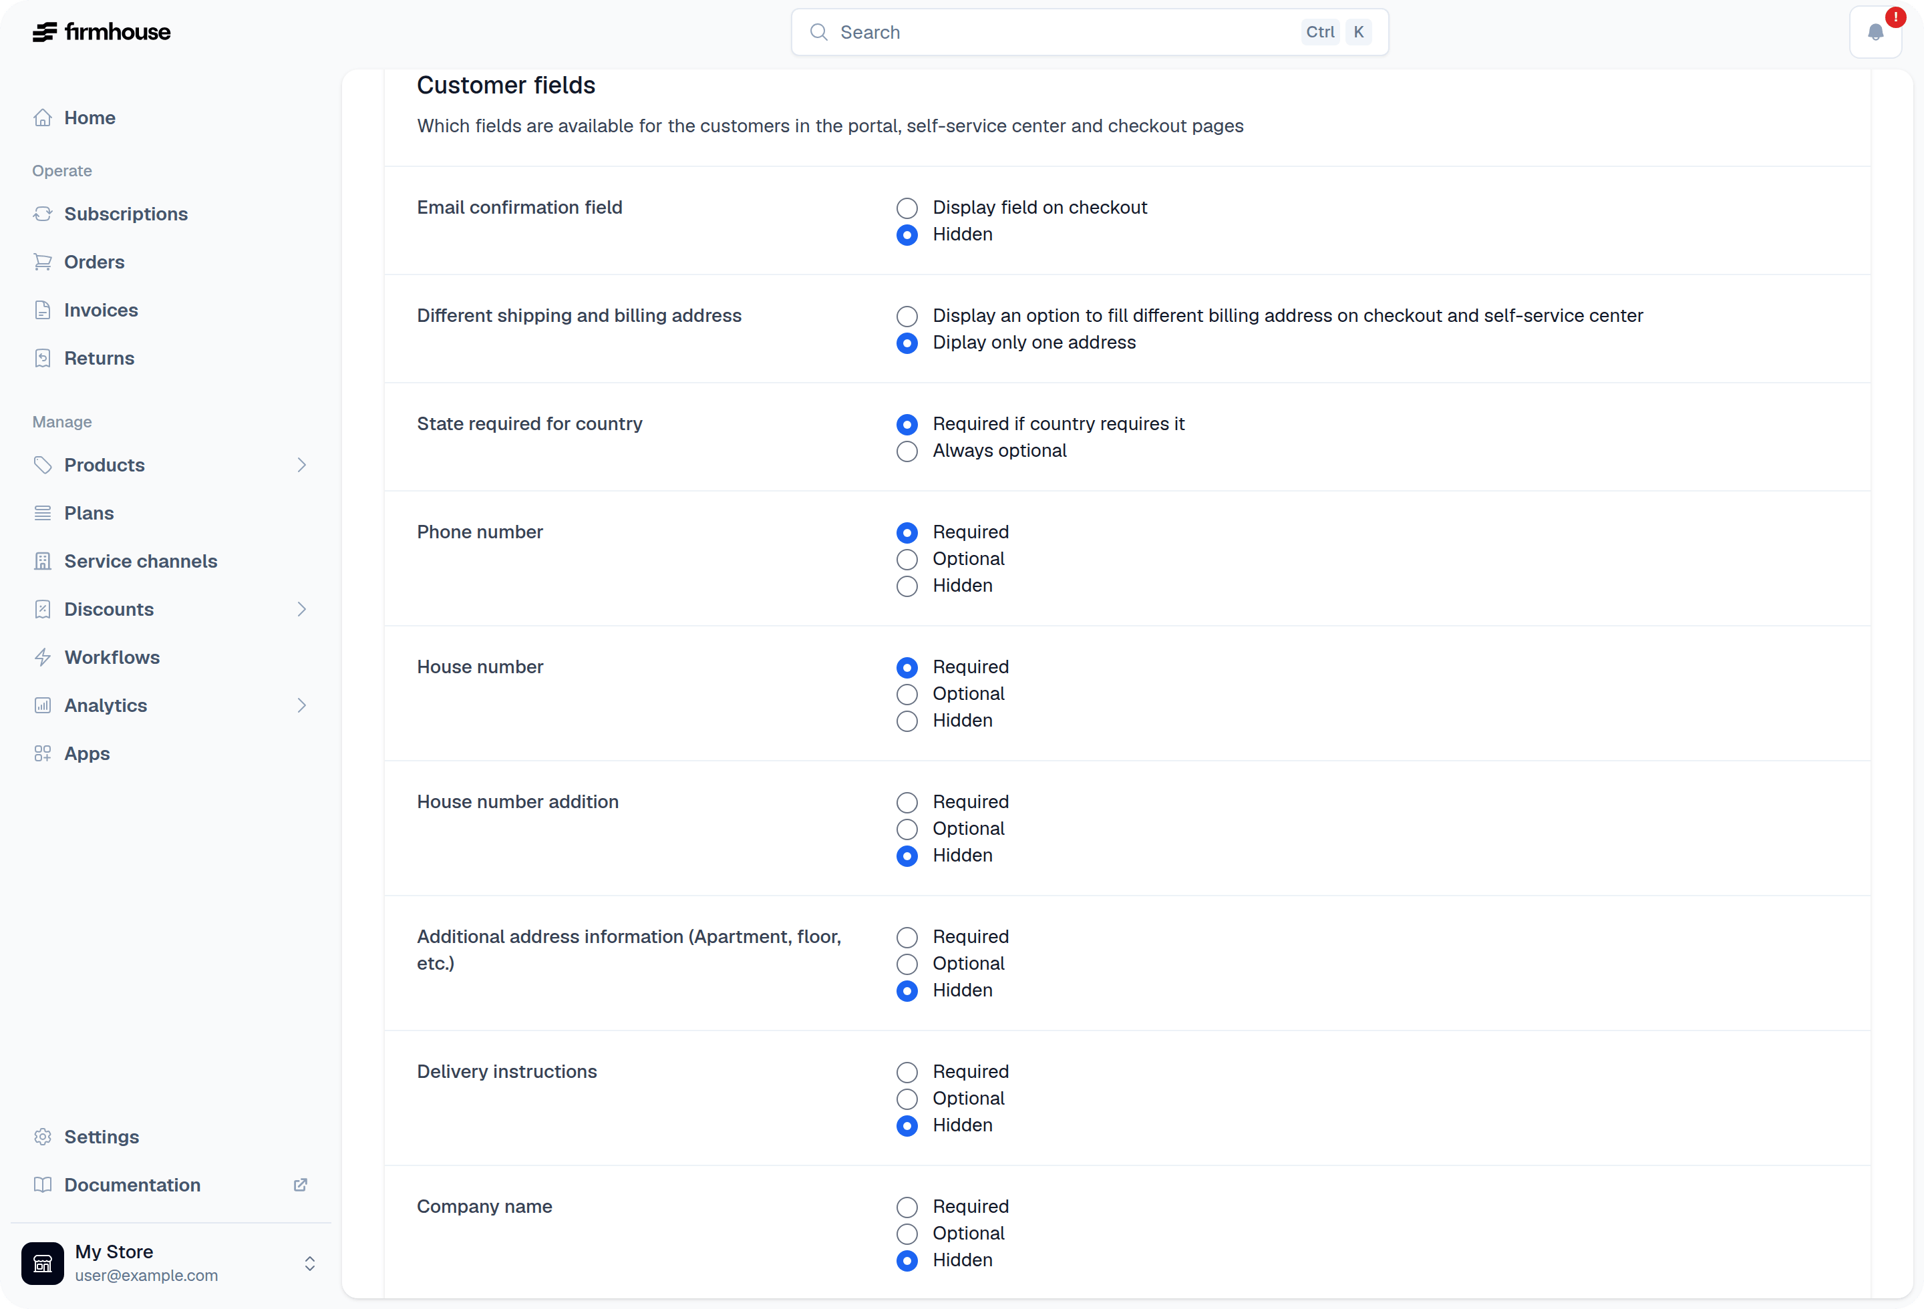Viewport: 1924px width, 1309px height.
Task: Set Phone number to Hidden
Action: (x=907, y=586)
